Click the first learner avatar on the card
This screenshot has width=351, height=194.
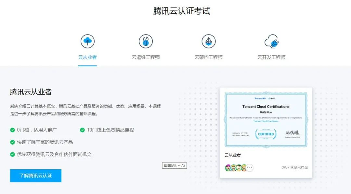pos(228,168)
